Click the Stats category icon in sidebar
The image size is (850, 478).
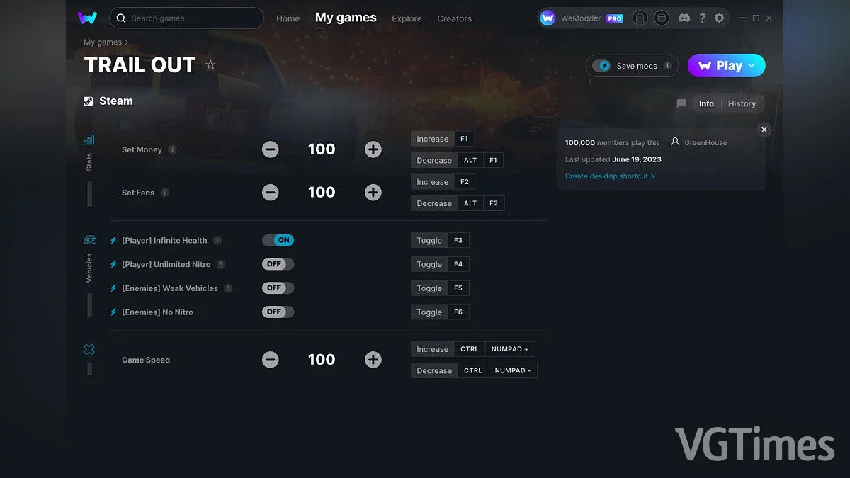coord(89,140)
